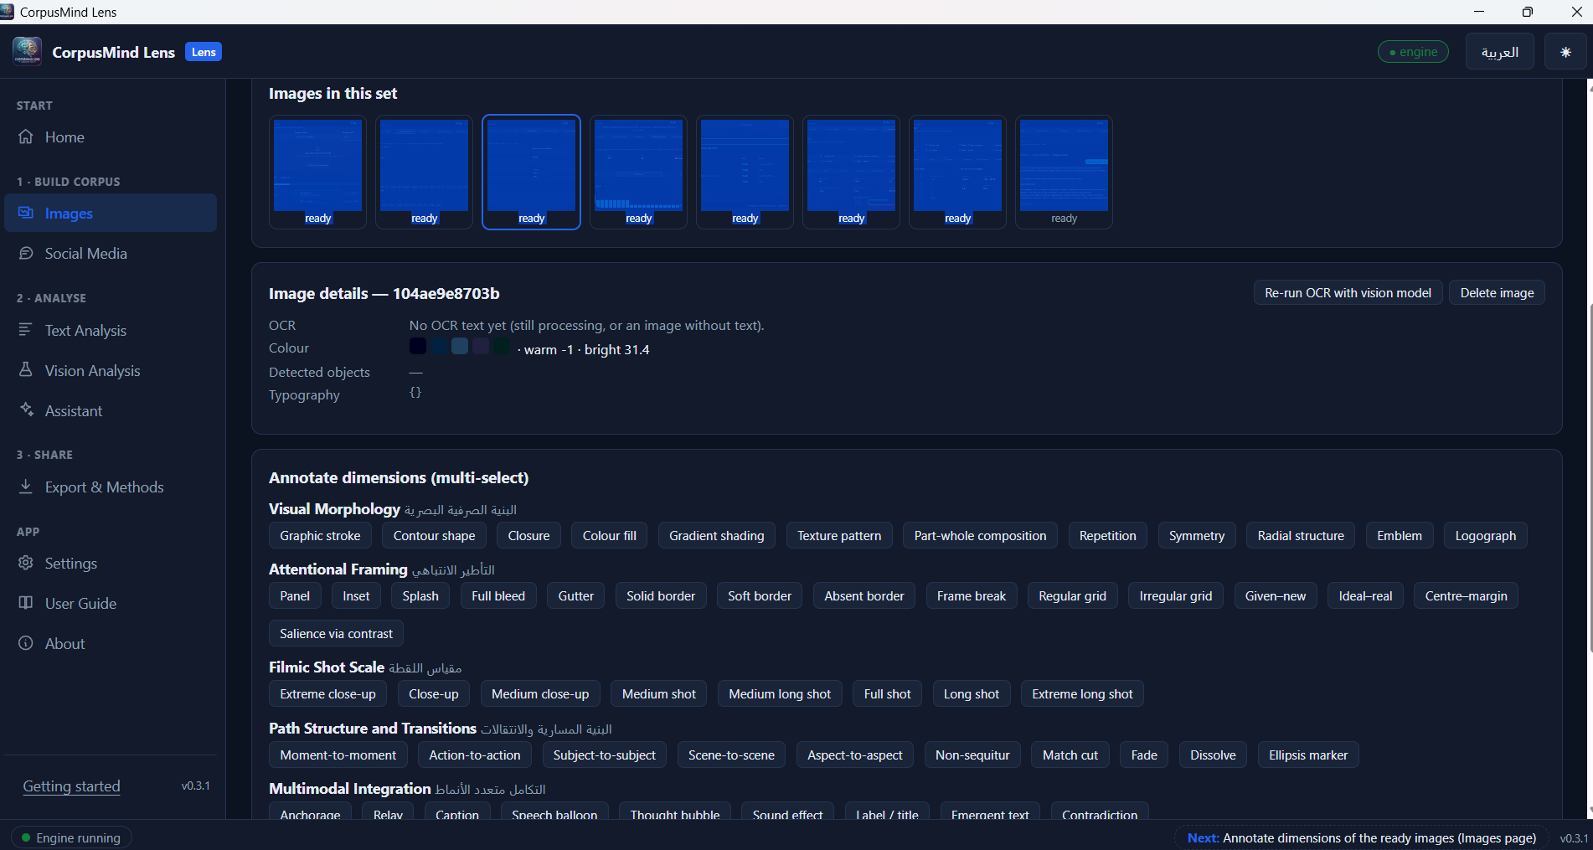Click the green engine status pill
The image size is (1593, 850).
(1413, 52)
